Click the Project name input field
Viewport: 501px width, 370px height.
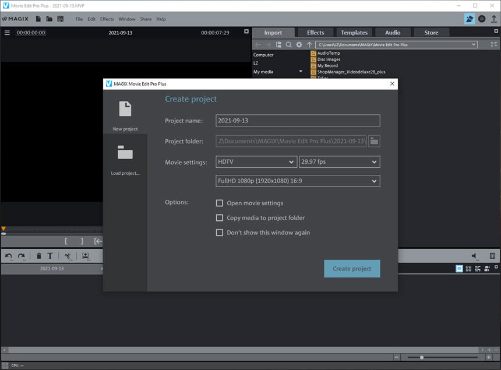[298, 121]
